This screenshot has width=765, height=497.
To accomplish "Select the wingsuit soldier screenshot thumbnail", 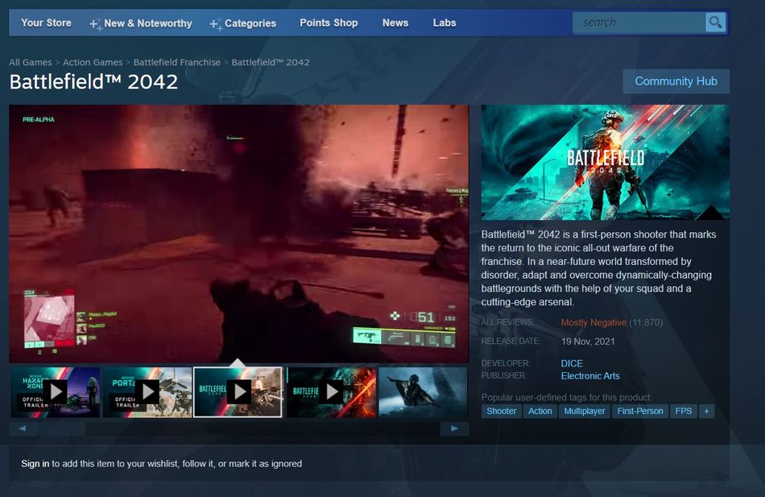I will (424, 392).
